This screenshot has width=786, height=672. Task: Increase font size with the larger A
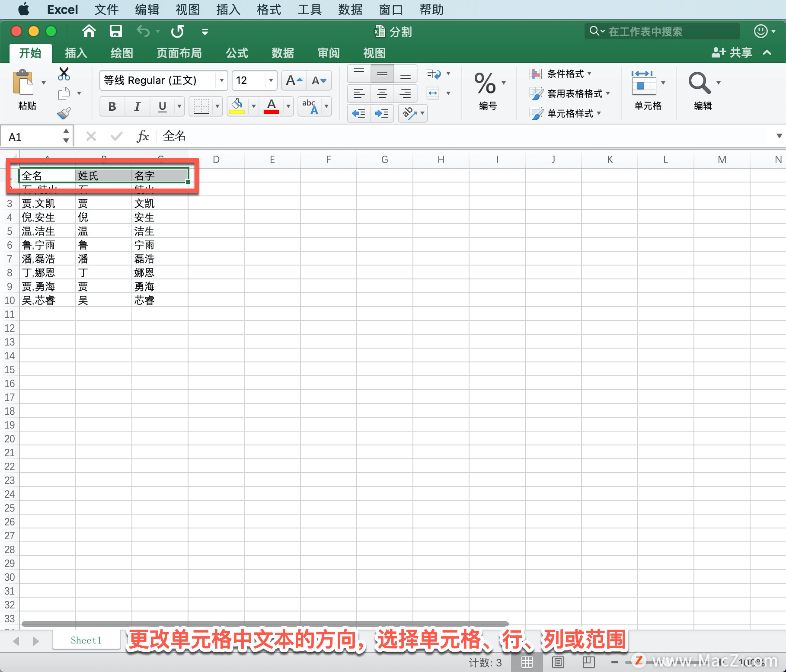pyautogui.click(x=294, y=80)
